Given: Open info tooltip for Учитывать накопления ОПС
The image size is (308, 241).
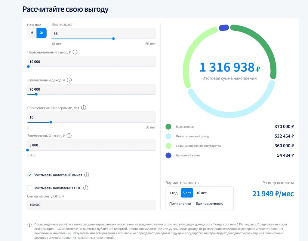Looking at the screenshot, I should point(86,188).
